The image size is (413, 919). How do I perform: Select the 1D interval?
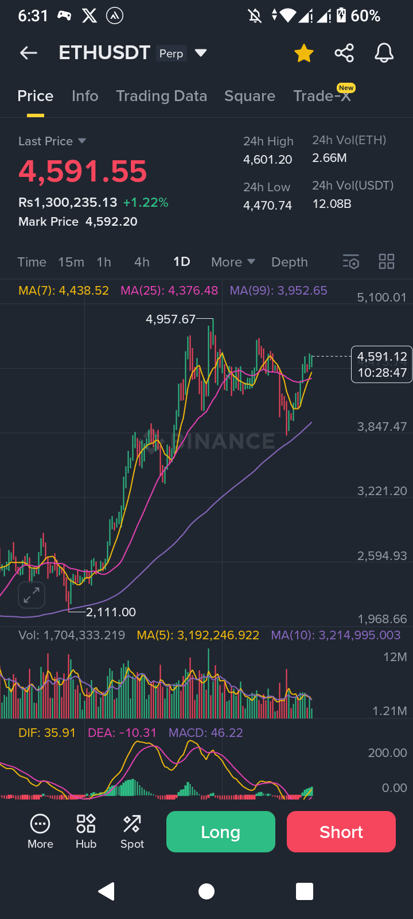pos(182,262)
